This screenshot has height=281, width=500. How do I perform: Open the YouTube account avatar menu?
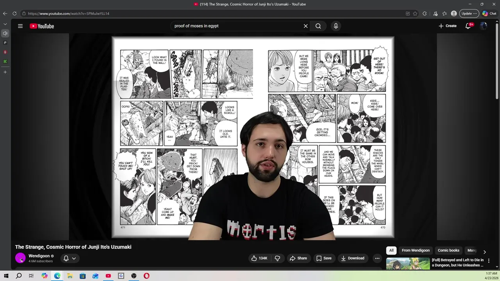pyautogui.click(x=484, y=26)
